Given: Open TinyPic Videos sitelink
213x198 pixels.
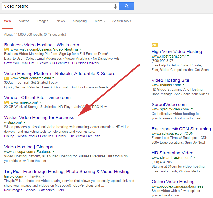Looking at the screenshot, I should point(31,190).
